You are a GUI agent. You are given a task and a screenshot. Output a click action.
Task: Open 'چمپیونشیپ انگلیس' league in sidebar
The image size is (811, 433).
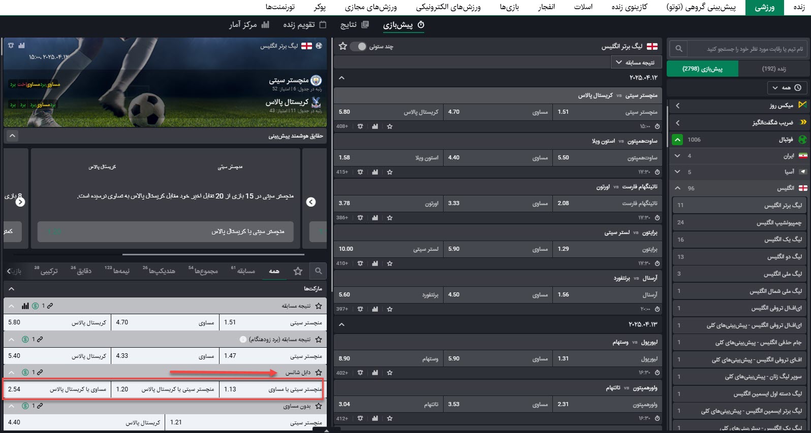pos(740,222)
